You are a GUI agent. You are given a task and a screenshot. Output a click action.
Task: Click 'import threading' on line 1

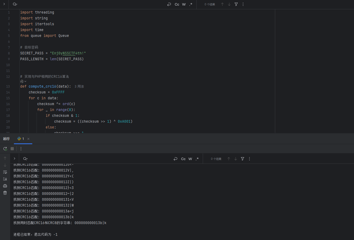pyautogui.click(x=37, y=12)
